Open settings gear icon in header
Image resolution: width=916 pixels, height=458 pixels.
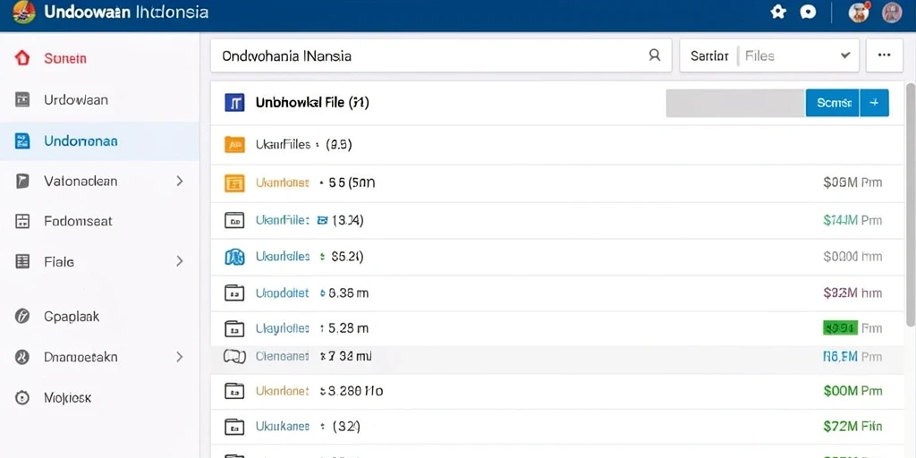coord(778,12)
